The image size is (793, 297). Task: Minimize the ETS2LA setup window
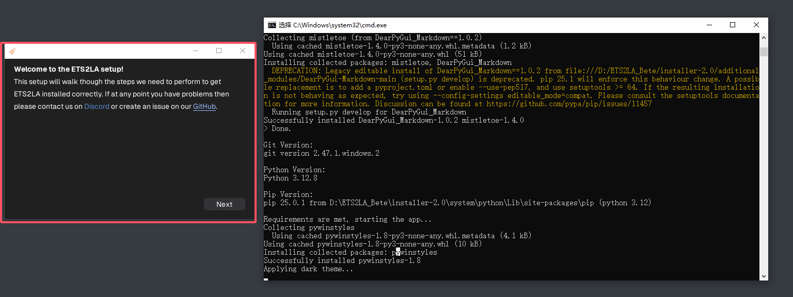click(x=196, y=51)
